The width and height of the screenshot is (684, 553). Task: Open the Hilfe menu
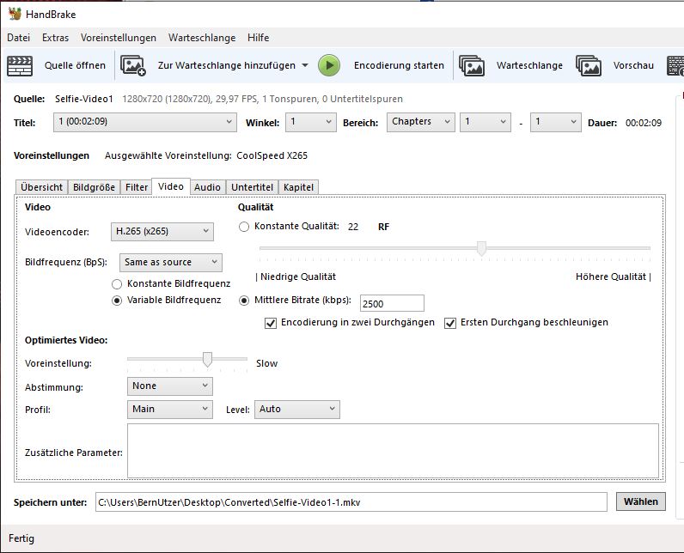[259, 38]
